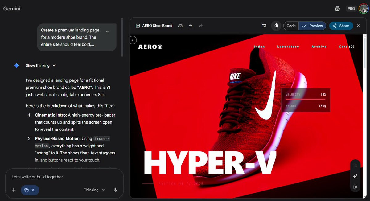Click the drag handle dots on floating toolbar

[x=355, y=166]
